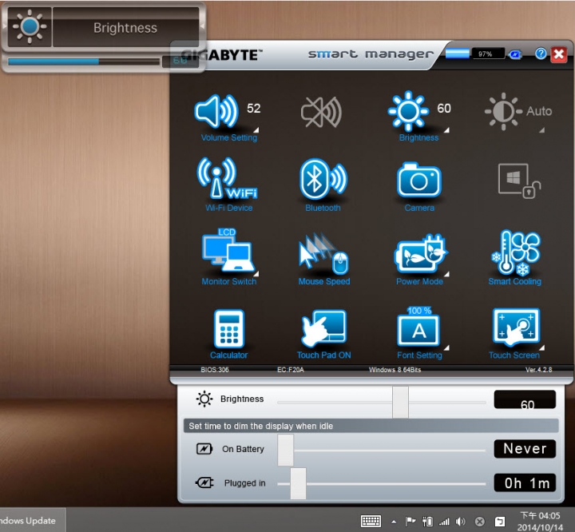
Task: Click the 97% battery level indicator
Action: [x=488, y=54]
